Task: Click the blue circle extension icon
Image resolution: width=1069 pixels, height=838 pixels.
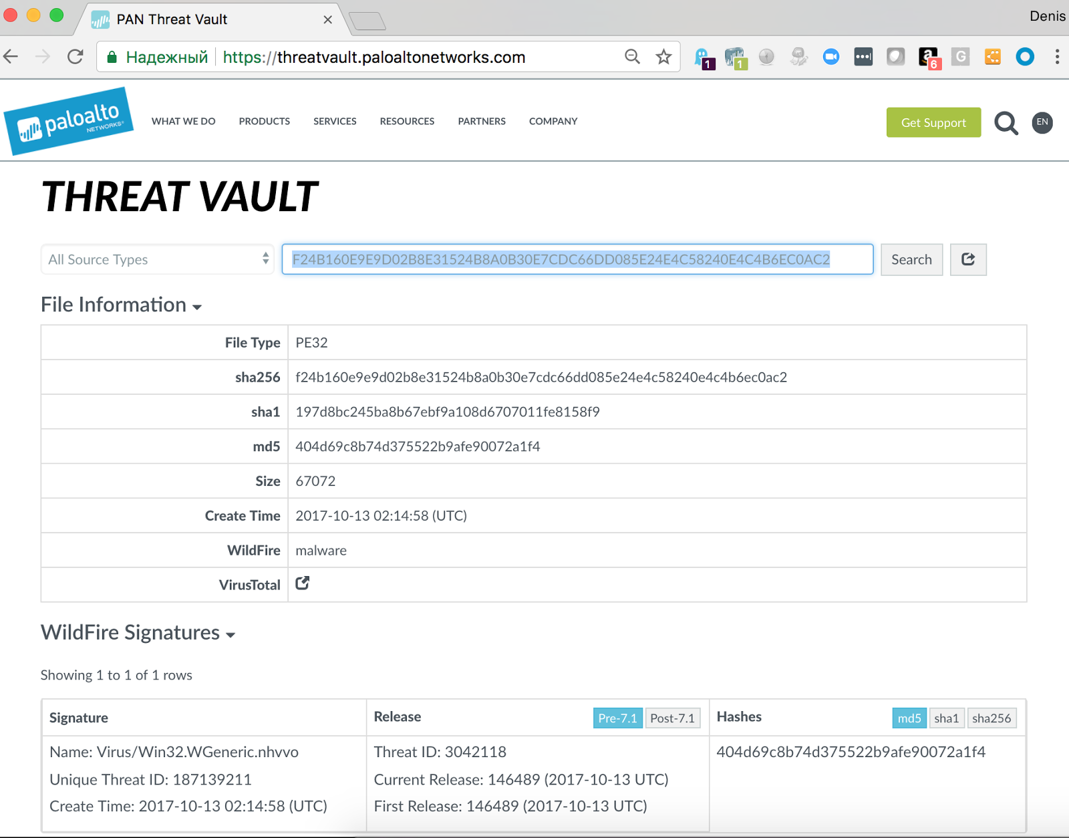Action: (x=1025, y=57)
